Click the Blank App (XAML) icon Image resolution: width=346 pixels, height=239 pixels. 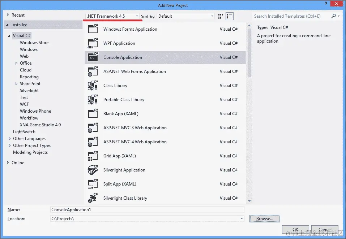coord(93,114)
